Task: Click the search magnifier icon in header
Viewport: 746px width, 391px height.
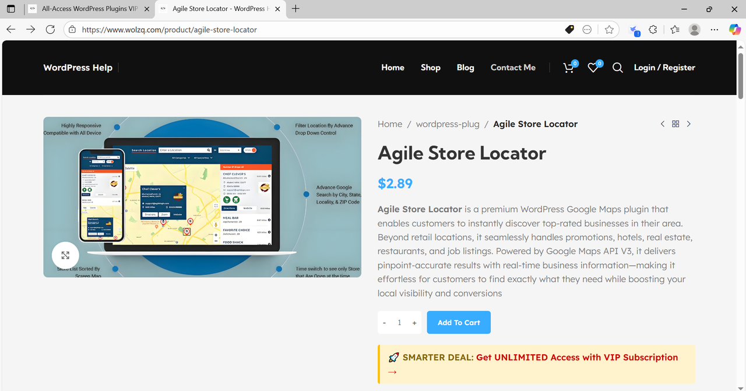Action: click(x=618, y=68)
